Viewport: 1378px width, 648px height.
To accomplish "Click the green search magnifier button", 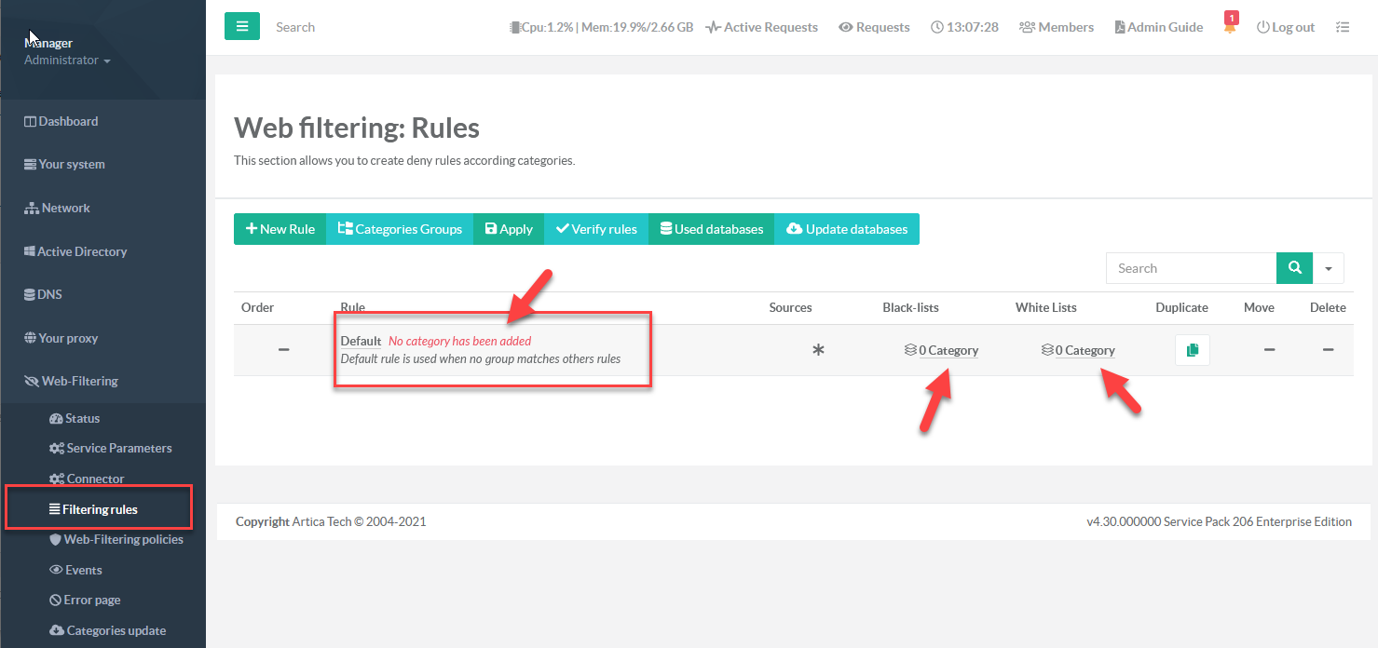I will coord(1294,268).
